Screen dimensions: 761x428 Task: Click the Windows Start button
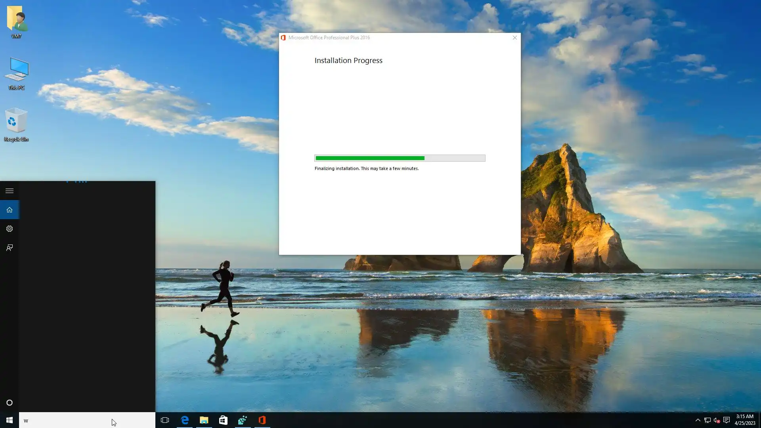coord(10,420)
